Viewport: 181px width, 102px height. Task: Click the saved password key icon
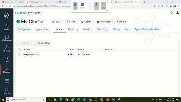click(155, 6)
